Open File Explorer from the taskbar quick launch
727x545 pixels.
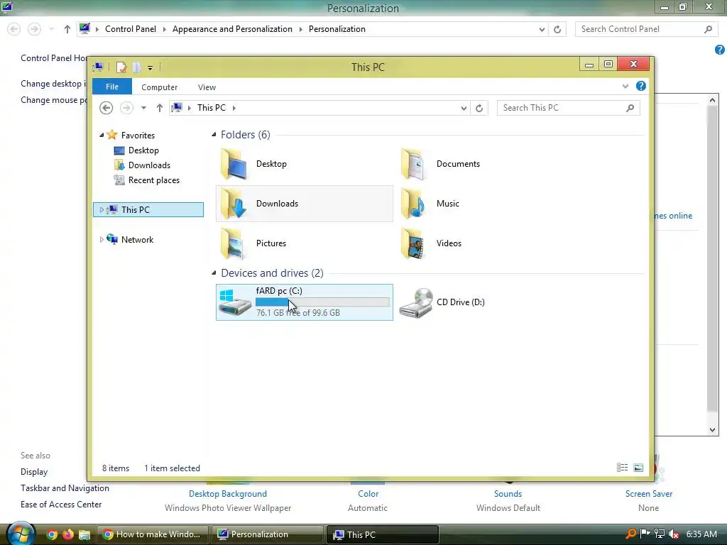point(84,535)
